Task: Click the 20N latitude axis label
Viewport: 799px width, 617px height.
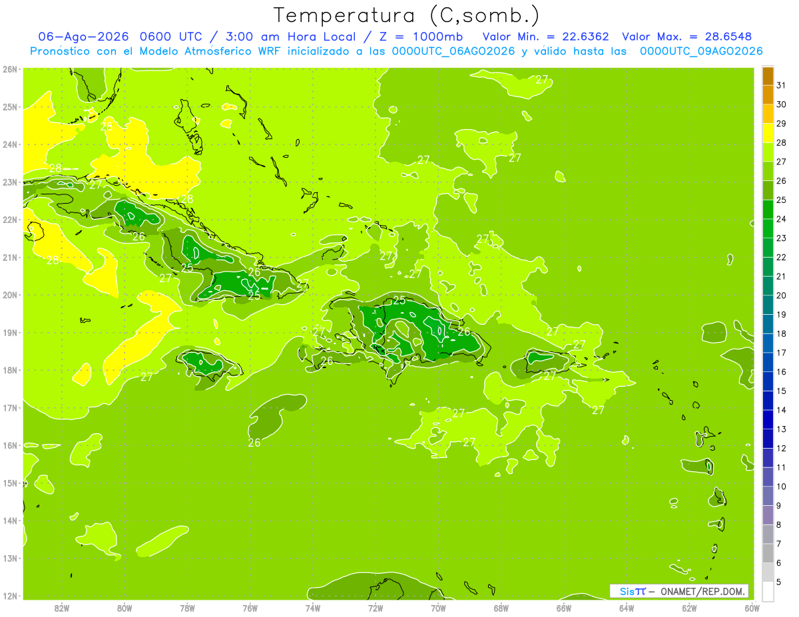Action: pos(10,295)
